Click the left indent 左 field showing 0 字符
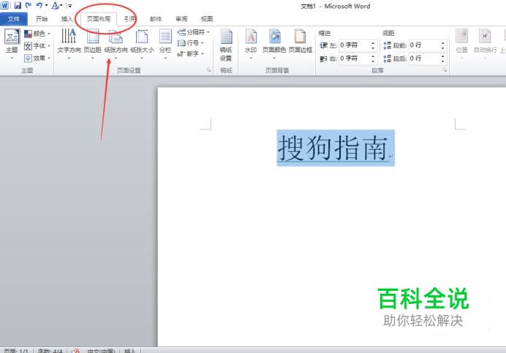The height and width of the screenshot is (353, 506). (x=354, y=45)
